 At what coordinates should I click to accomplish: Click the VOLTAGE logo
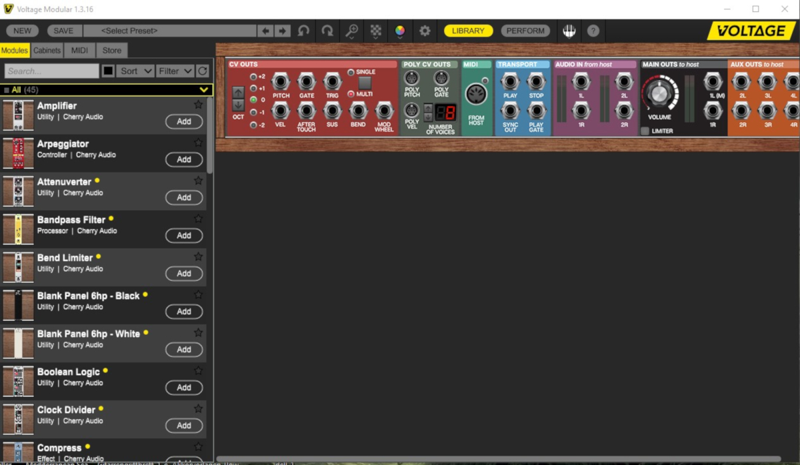(751, 31)
